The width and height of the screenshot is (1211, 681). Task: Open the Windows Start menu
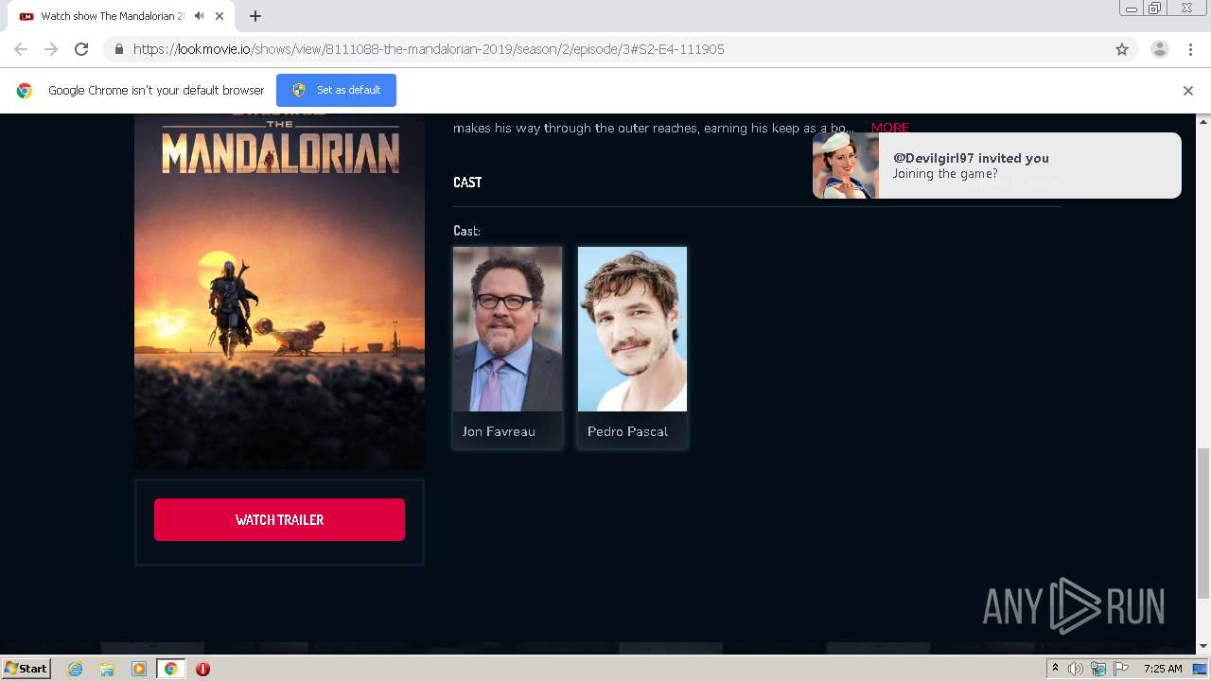(x=26, y=669)
